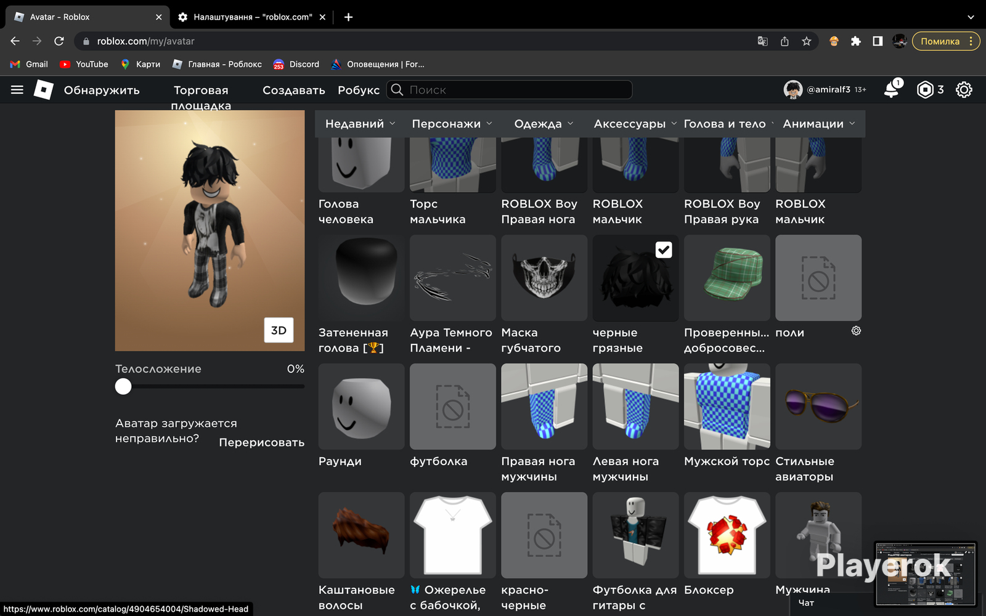This screenshot has width=986, height=616.
Task: Open the Торговая площадка nav item
Action: coord(201,97)
